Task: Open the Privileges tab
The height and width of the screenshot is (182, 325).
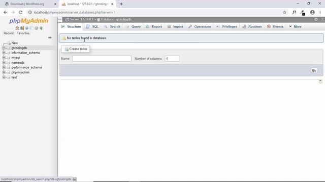Action: tap(227, 27)
